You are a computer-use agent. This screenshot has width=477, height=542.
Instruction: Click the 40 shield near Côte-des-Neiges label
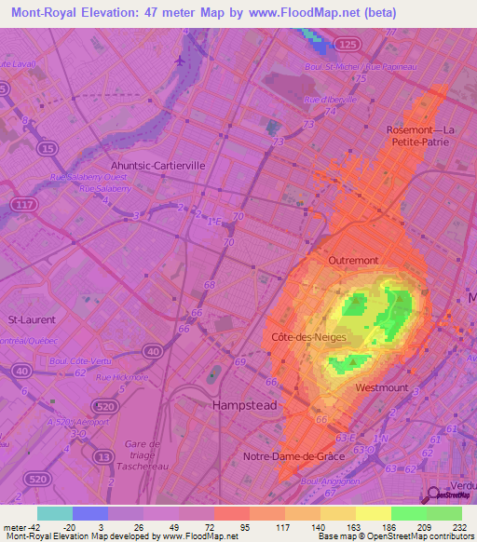[x=153, y=351]
